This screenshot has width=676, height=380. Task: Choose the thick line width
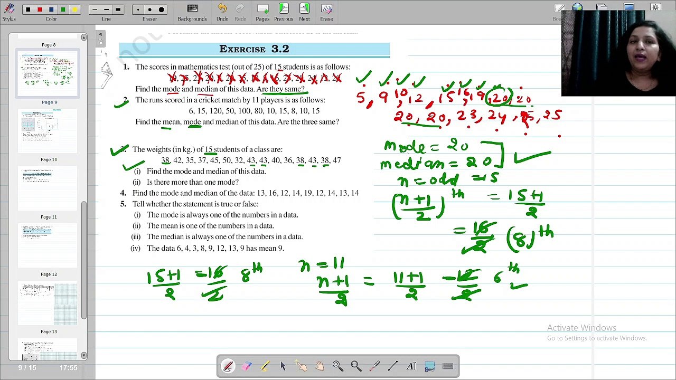118,9
